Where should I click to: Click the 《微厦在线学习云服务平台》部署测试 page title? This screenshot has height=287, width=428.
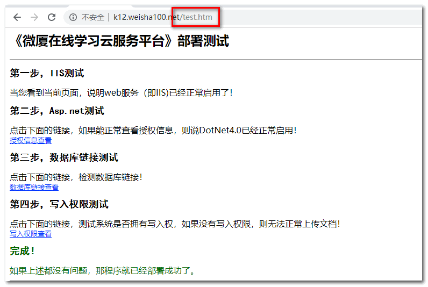pos(119,41)
